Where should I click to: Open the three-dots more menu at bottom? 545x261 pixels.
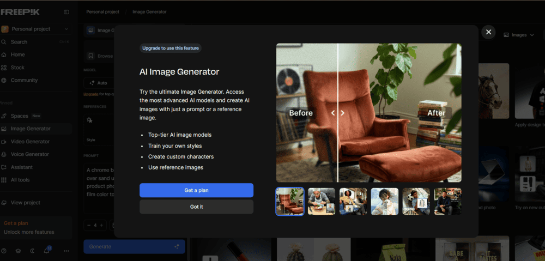click(66, 251)
